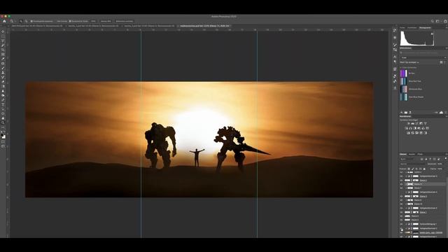Select the Zoom tool in the toolbar

(x=3, y=123)
